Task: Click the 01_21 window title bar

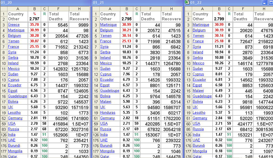Action: tap(137, 2)
